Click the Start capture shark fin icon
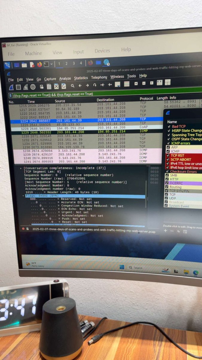This screenshot has height=360, width=202. click(x=11, y=87)
